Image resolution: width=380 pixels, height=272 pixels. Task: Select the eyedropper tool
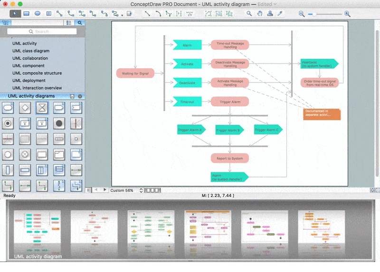pos(280,14)
